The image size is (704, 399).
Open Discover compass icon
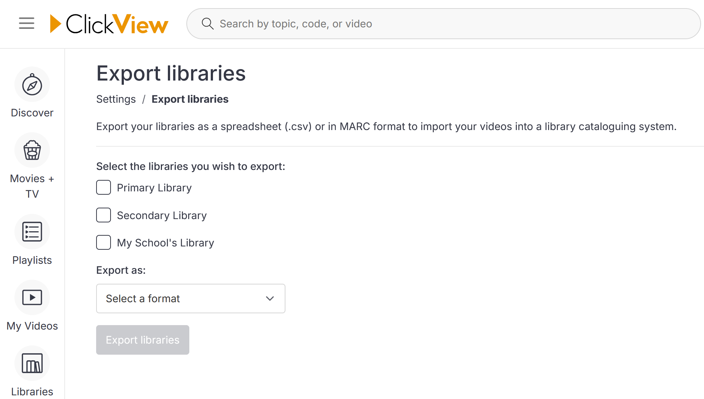pyautogui.click(x=32, y=85)
